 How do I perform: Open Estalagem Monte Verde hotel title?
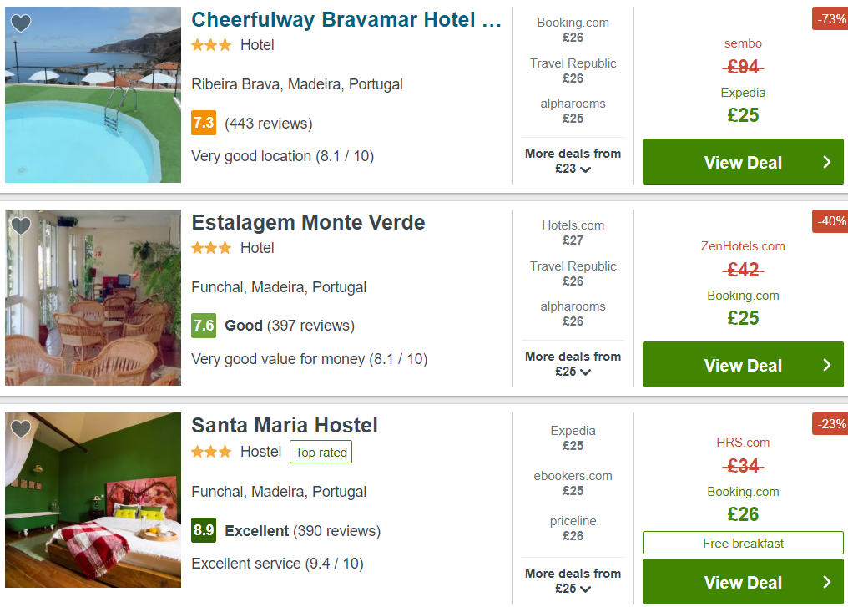(308, 222)
